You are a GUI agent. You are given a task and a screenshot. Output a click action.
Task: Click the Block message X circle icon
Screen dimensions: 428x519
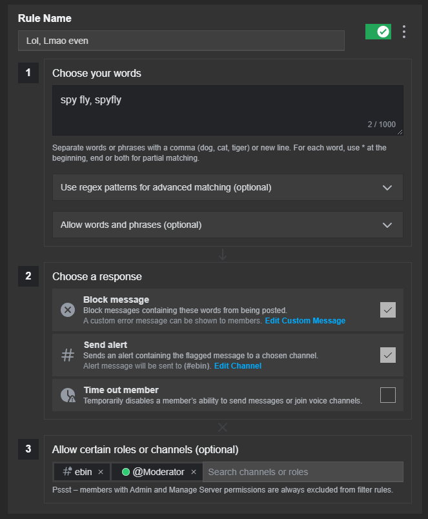pyautogui.click(x=68, y=310)
